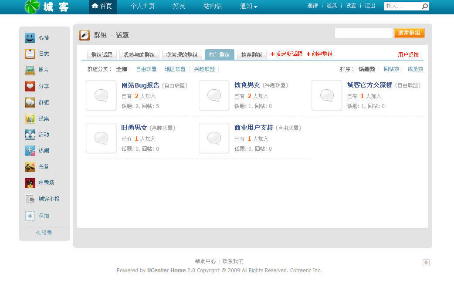Open the 用户反馈 feedback link
Viewport: 454px width, 294px height.
[408, 55]
